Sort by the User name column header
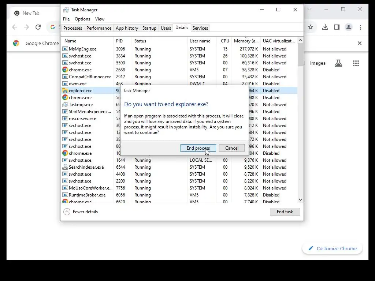Viewport: 375px width, 281px height. (x=202, y=41)
